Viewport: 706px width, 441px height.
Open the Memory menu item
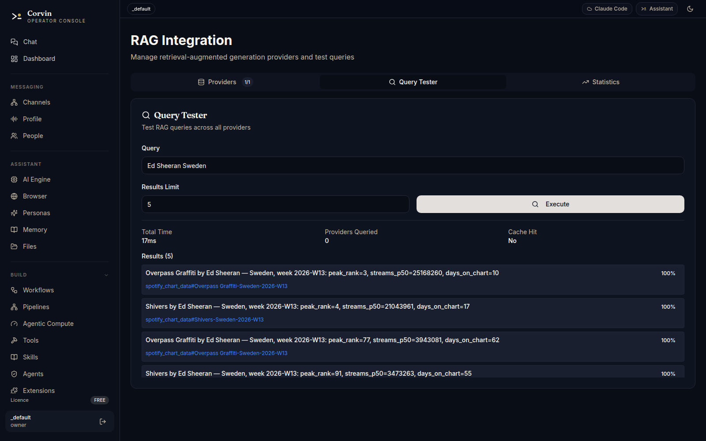click(60, 230)
